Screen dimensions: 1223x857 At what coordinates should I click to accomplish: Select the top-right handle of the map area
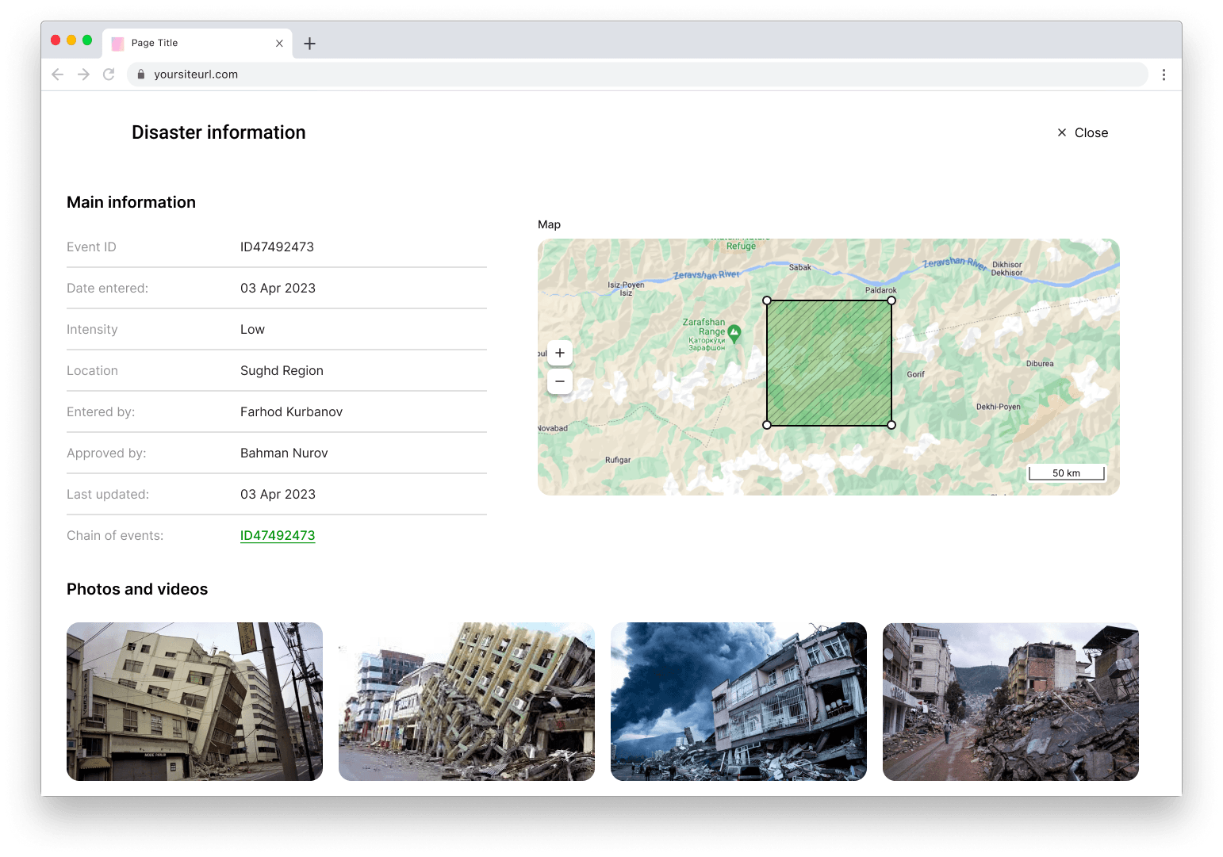891,300
